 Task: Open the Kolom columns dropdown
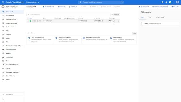117,14
